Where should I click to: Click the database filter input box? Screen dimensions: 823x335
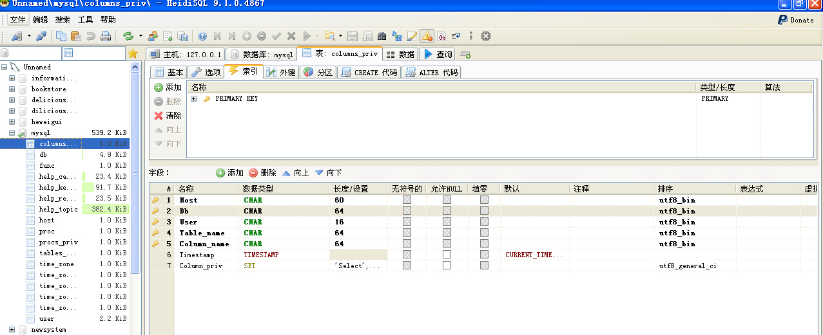click(30, 53)
